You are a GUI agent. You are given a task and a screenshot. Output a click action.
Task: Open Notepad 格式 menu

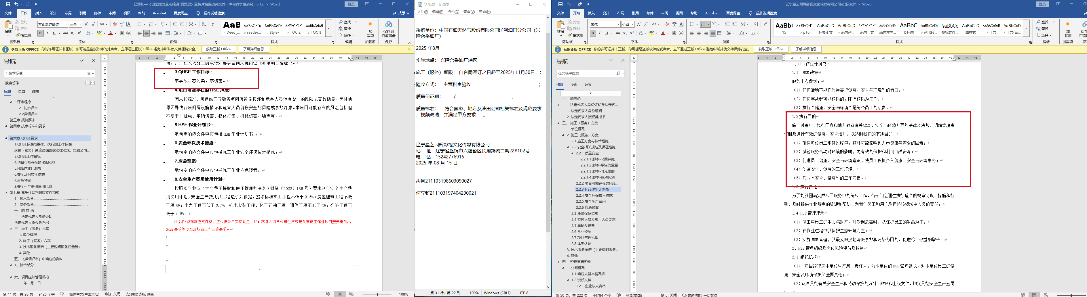[453, 12]
